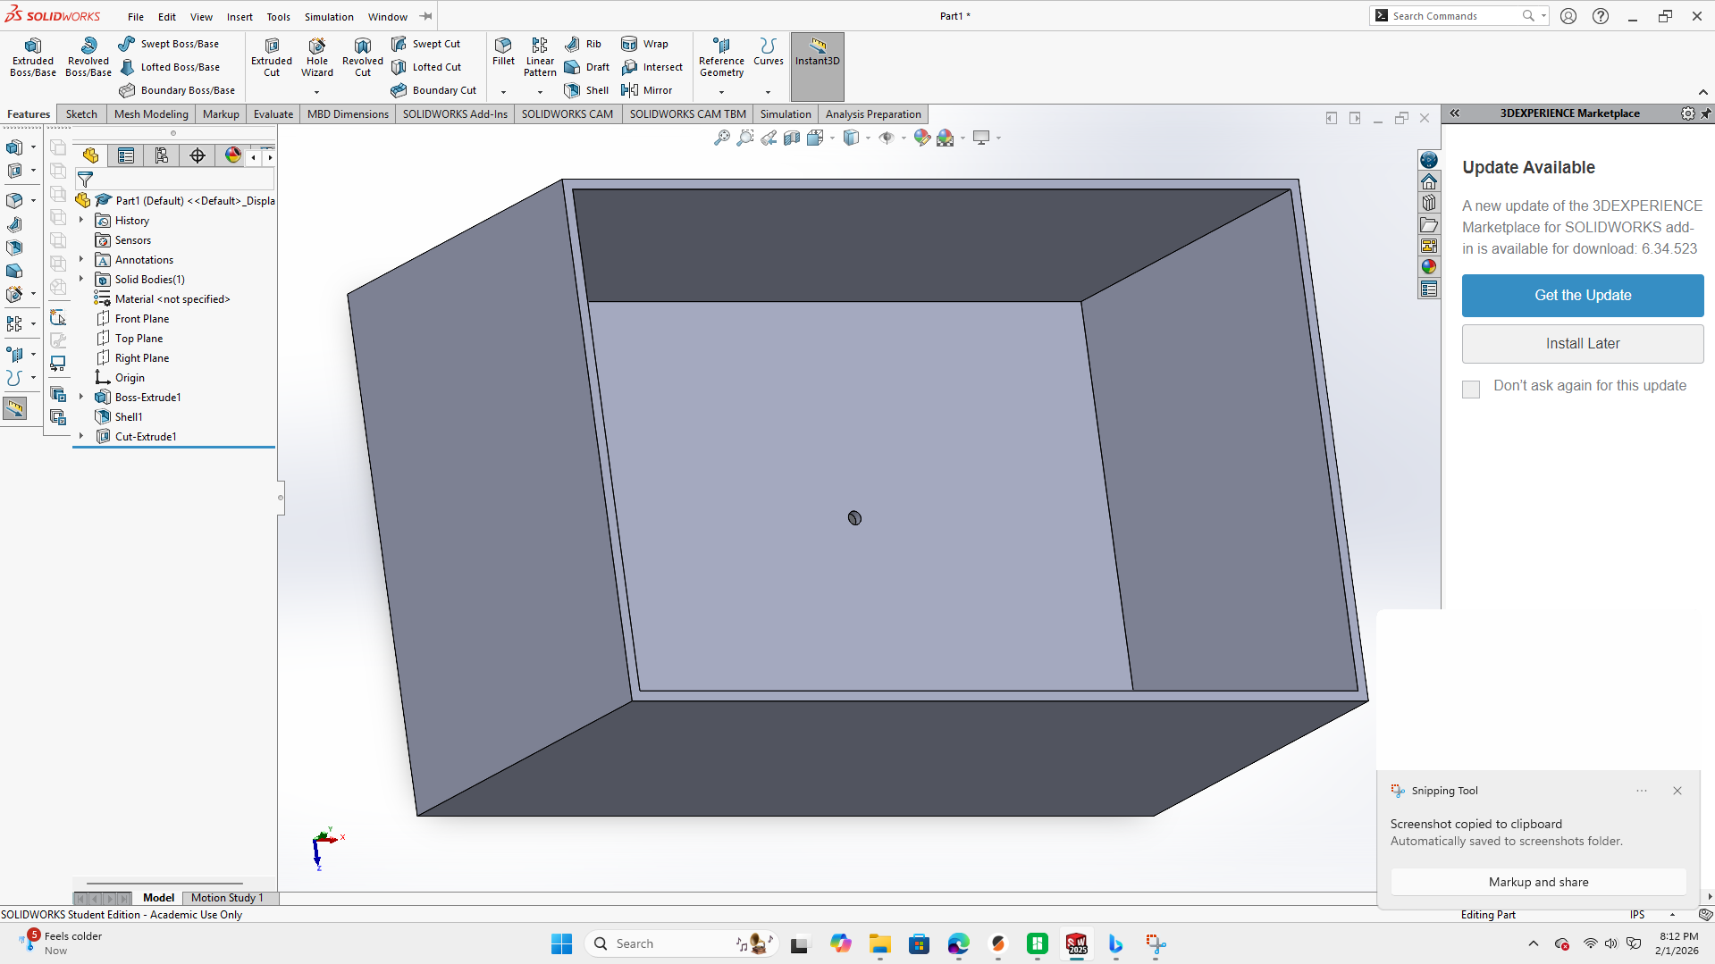1715x964 pixels.
Task: Switch to the Motion Study 1 tab
Action: pyautogui.click(x=227, y=898)
